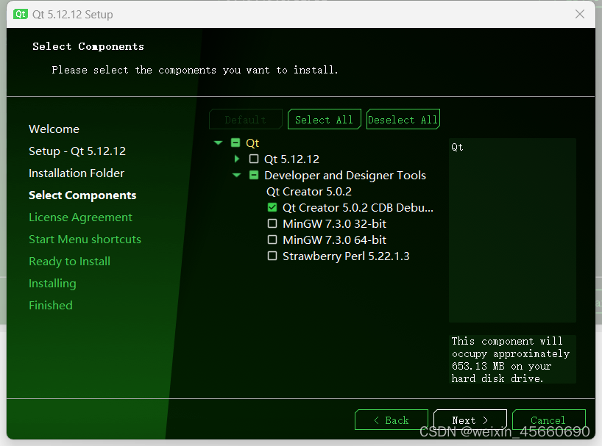602x446 pixels.
Task: Click the Default selection button
Action: point(245,118)
